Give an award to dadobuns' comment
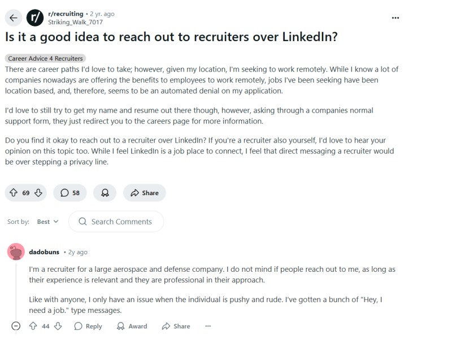 [131, 326]
